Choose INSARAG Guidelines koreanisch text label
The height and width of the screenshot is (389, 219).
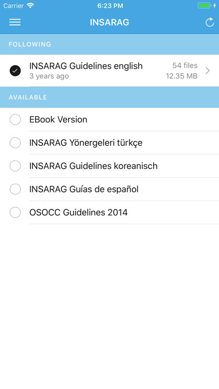pos(93,166)
